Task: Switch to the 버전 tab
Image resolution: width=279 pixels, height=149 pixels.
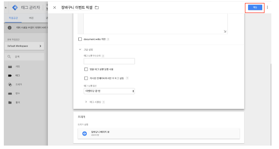Action: pyautogui.click(x=31, y=18)
